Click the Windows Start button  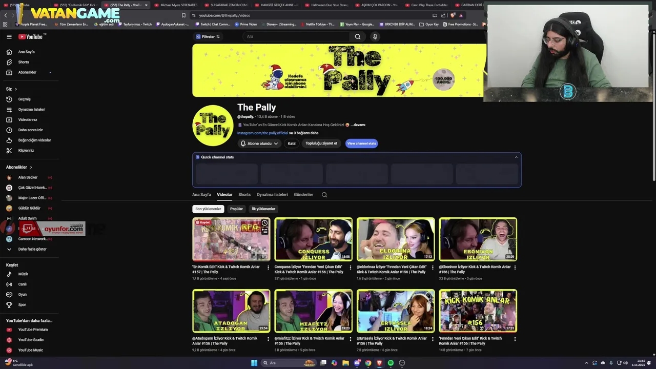coord(254,363)
